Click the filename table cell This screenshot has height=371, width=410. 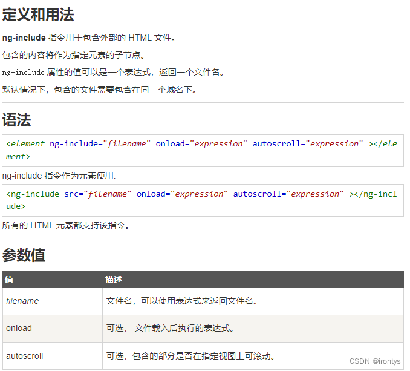[52, 301]
